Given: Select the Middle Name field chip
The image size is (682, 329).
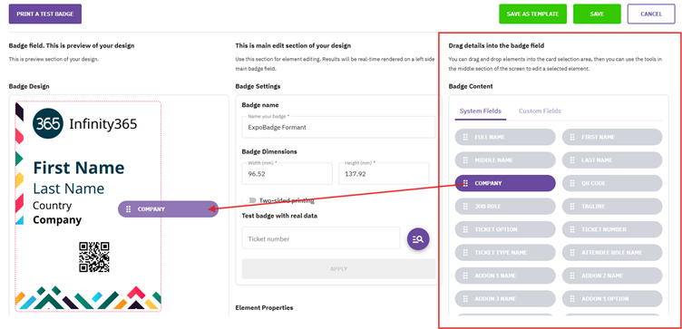Looking at the screenshot, I should (505, 160).
